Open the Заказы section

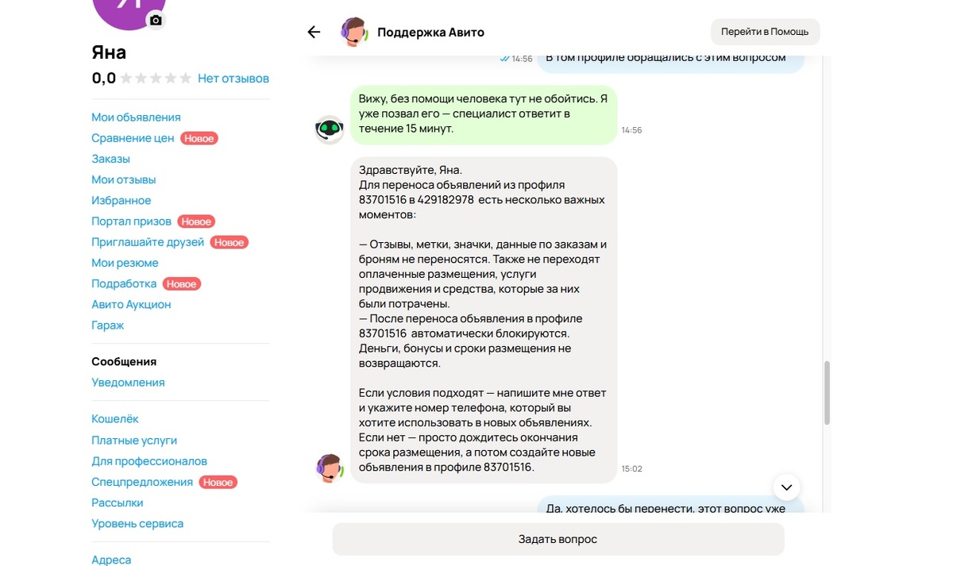point(110,159)
